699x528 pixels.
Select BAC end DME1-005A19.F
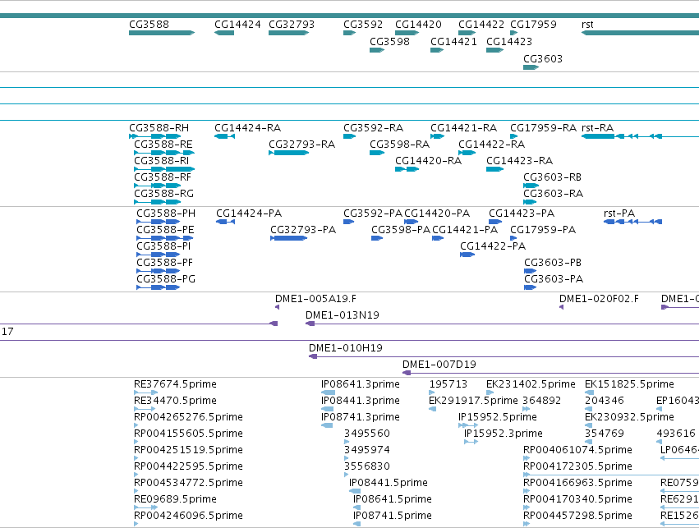point(278,307)
